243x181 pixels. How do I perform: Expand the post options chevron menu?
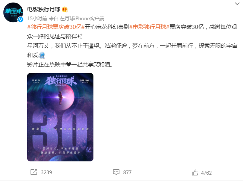tap(237, 3)
